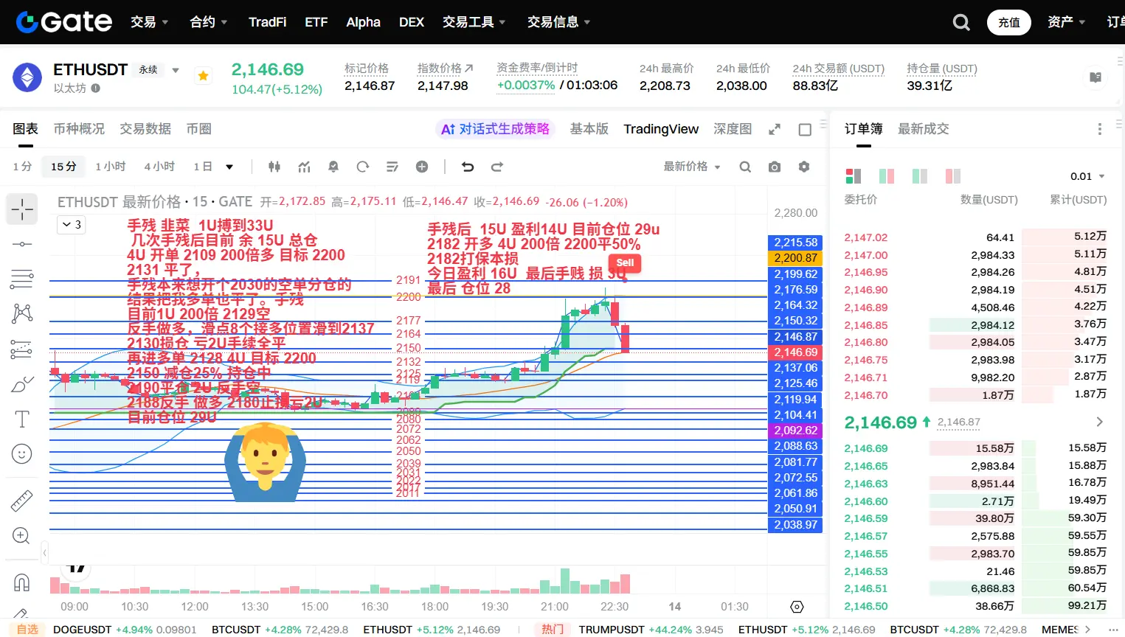The height and width of the screenshot is (637, 1125).
Task: Select the horizontal line drawing tool
Action: tap(22, 244)
